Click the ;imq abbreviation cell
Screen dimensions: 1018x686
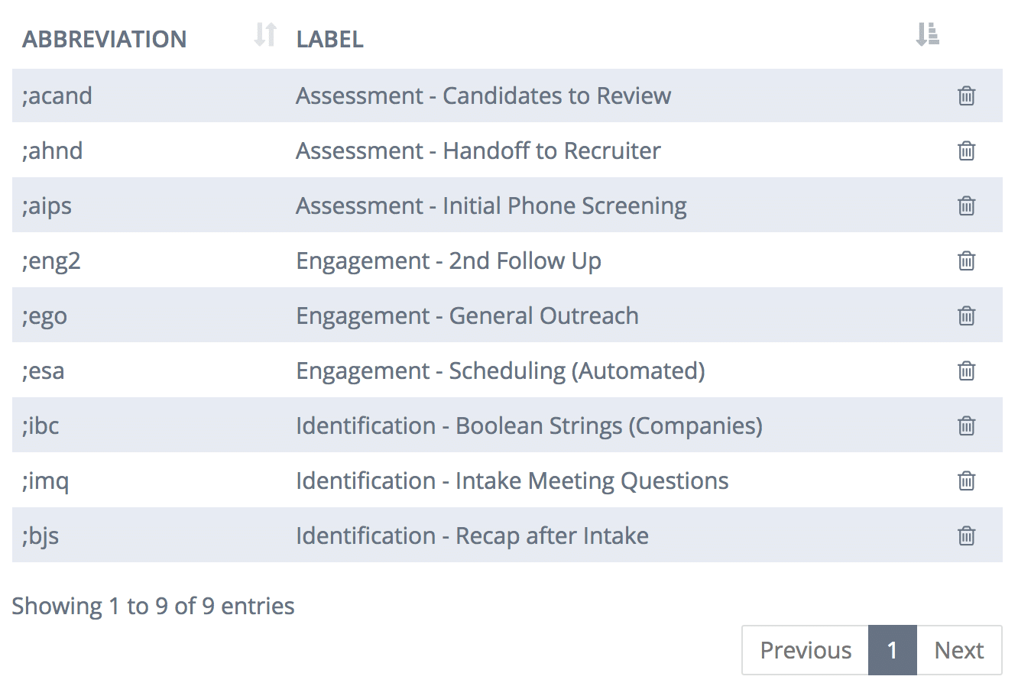pyautogui.click(x=46, y=481)
